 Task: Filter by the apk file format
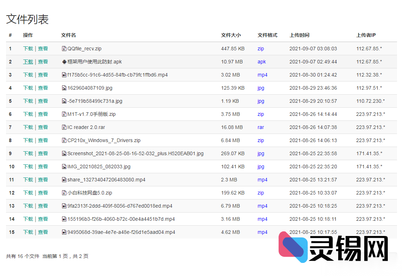[261, 61]
